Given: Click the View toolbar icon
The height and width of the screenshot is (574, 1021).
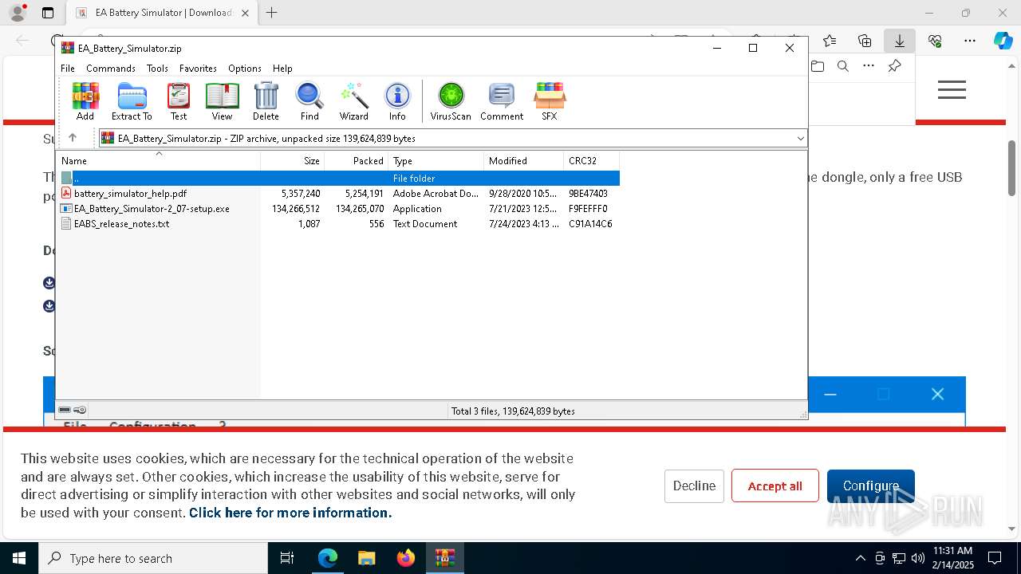Looking at the screenshot, I should point(222,101).
